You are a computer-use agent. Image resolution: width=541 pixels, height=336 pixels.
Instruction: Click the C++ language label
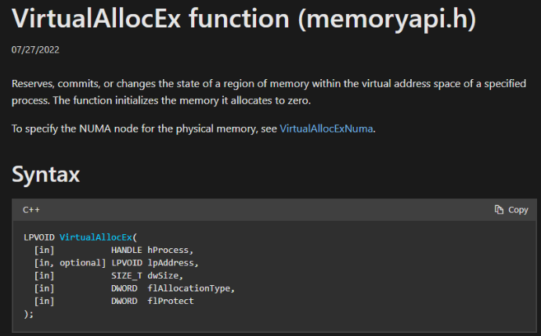click(x=31, y=210)
